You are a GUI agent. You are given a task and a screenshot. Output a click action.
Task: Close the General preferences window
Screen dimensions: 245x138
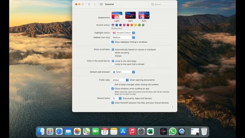pyautogui.click(x=76, y=4)
